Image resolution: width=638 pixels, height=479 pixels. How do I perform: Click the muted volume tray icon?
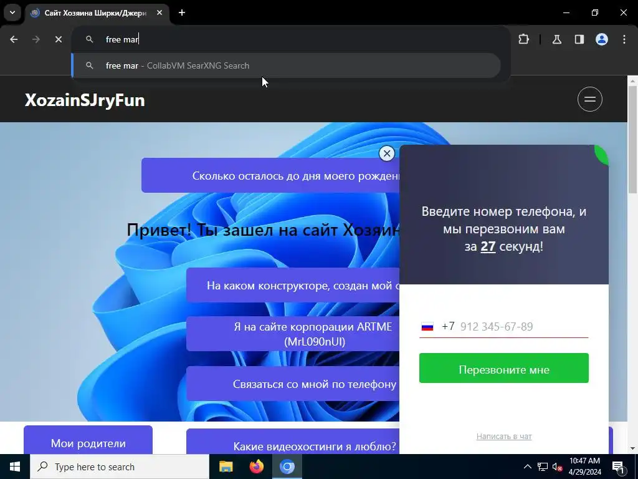click(558, 467)
